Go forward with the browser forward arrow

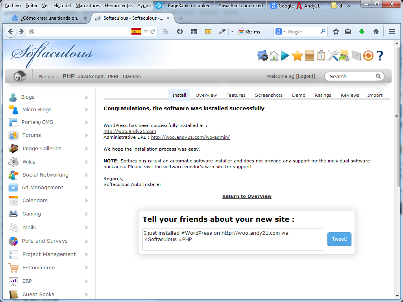click(21, 31)
